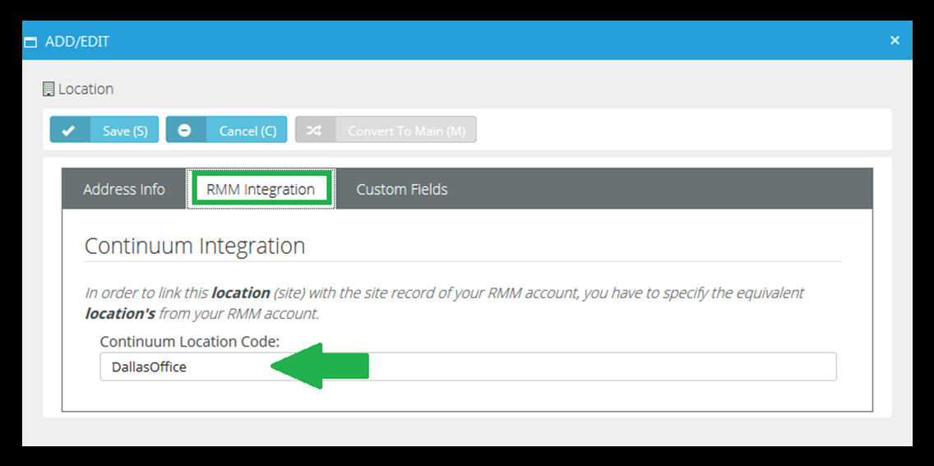
Task: Click the Continuum Location Code label
Action: 190,342
